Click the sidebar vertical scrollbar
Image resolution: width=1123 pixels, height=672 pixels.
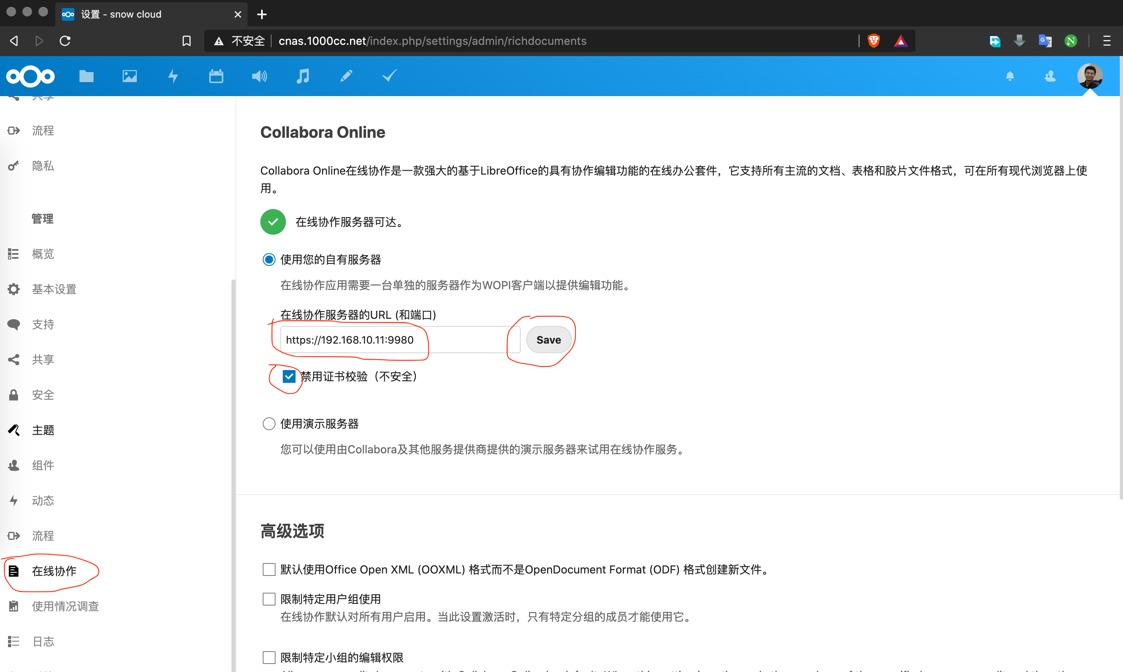point(233,475)
